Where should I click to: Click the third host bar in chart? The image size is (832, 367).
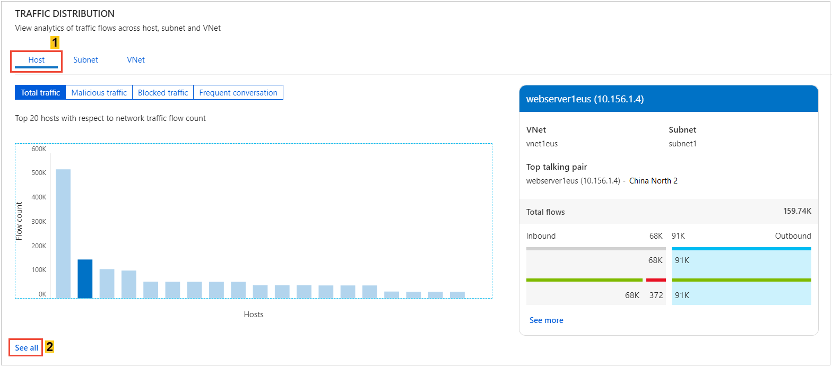107,284
